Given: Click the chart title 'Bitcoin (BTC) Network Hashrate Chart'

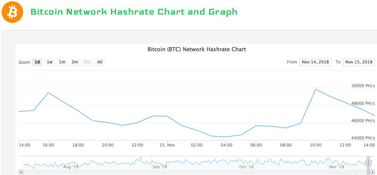Looking at the screenshot, I should pyautogui.click(x=197, y=50).
